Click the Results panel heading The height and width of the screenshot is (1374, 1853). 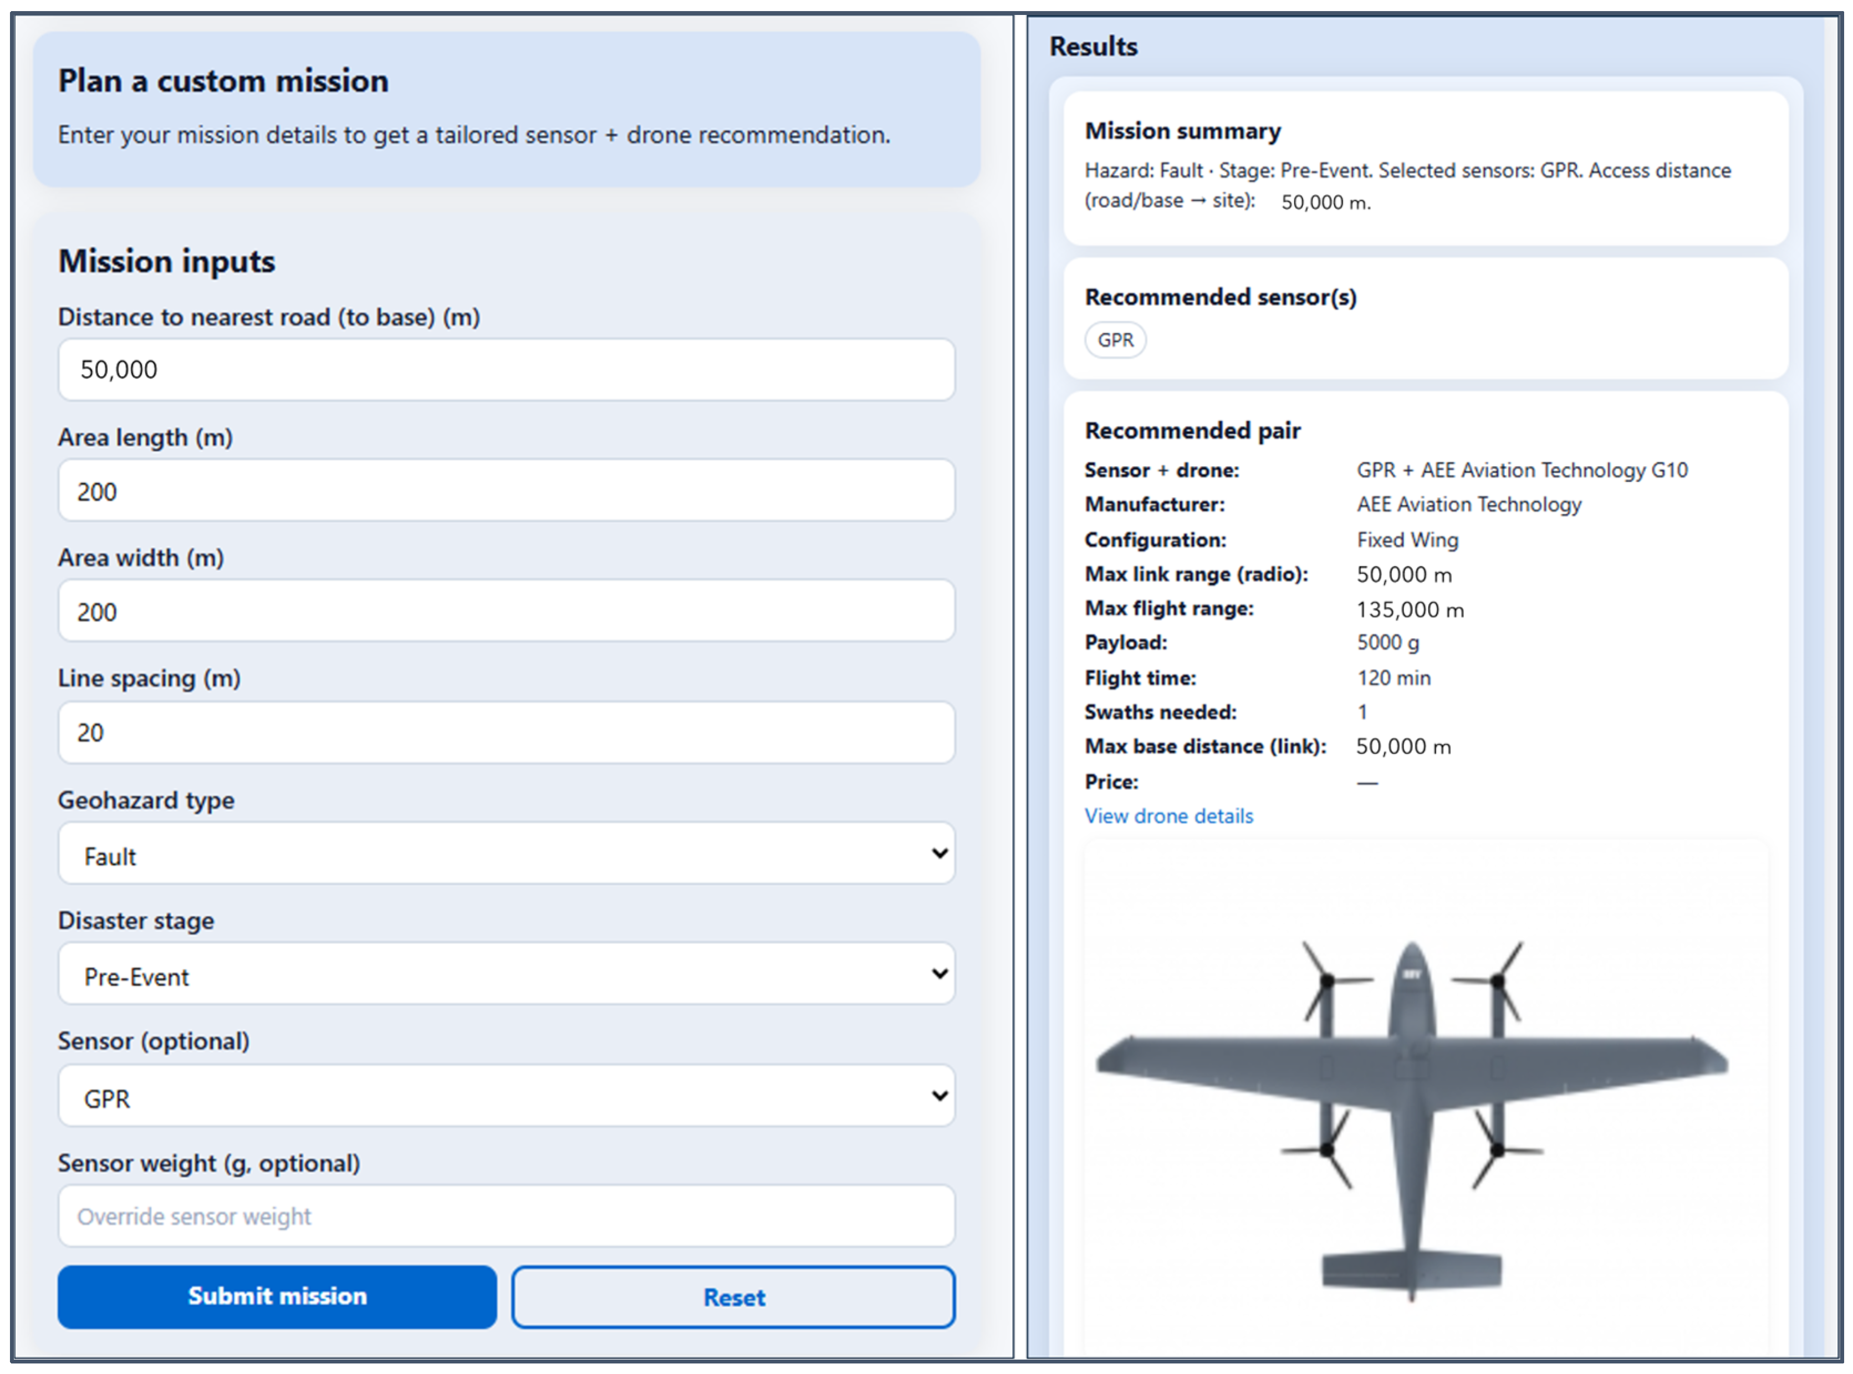1093,47
